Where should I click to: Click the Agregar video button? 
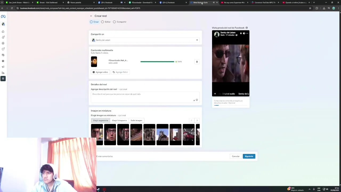[100, 72]
